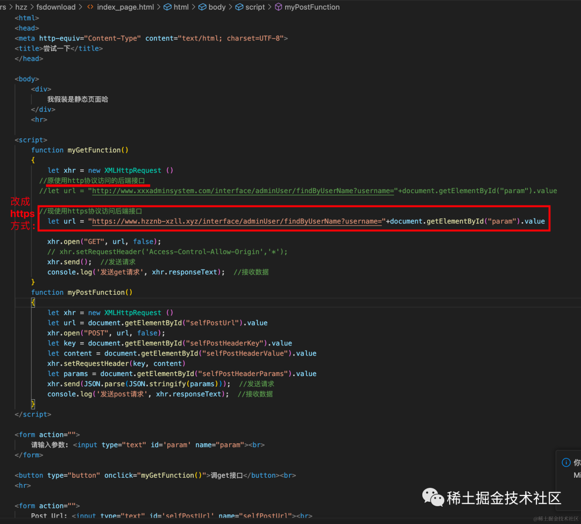Open the hzz folder breadcrumb

tap(21, 7)
